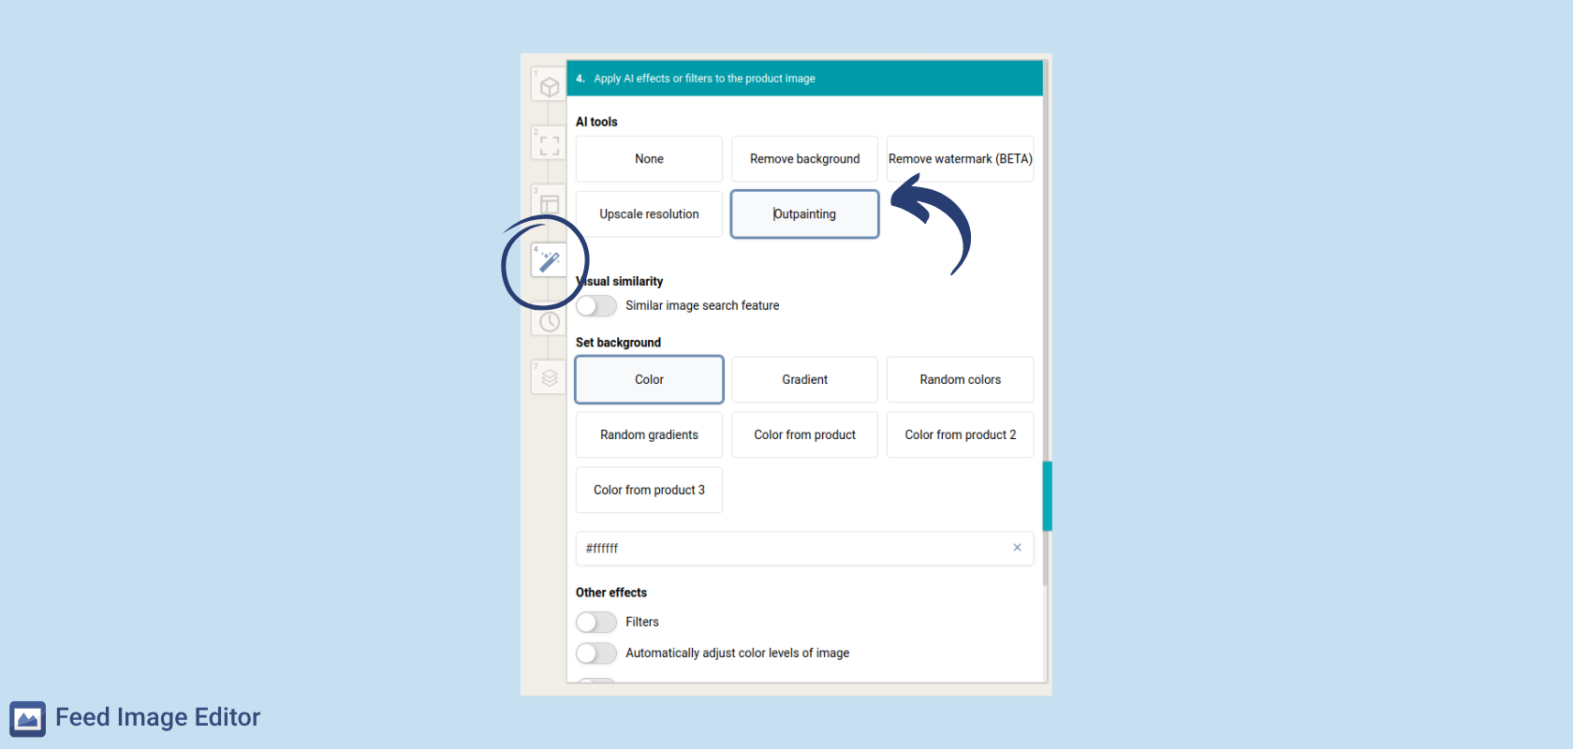This screenshot has width=1573, height=749.
Task: Open step 3 layout template icon
Action: click(549, 203)
